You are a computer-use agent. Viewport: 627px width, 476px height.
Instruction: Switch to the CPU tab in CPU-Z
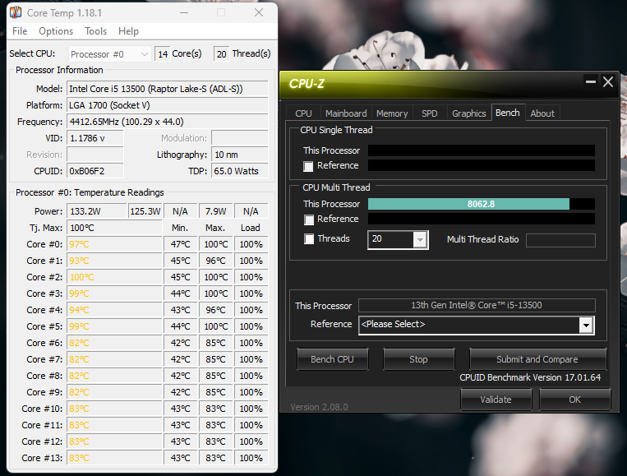point(303,113)
